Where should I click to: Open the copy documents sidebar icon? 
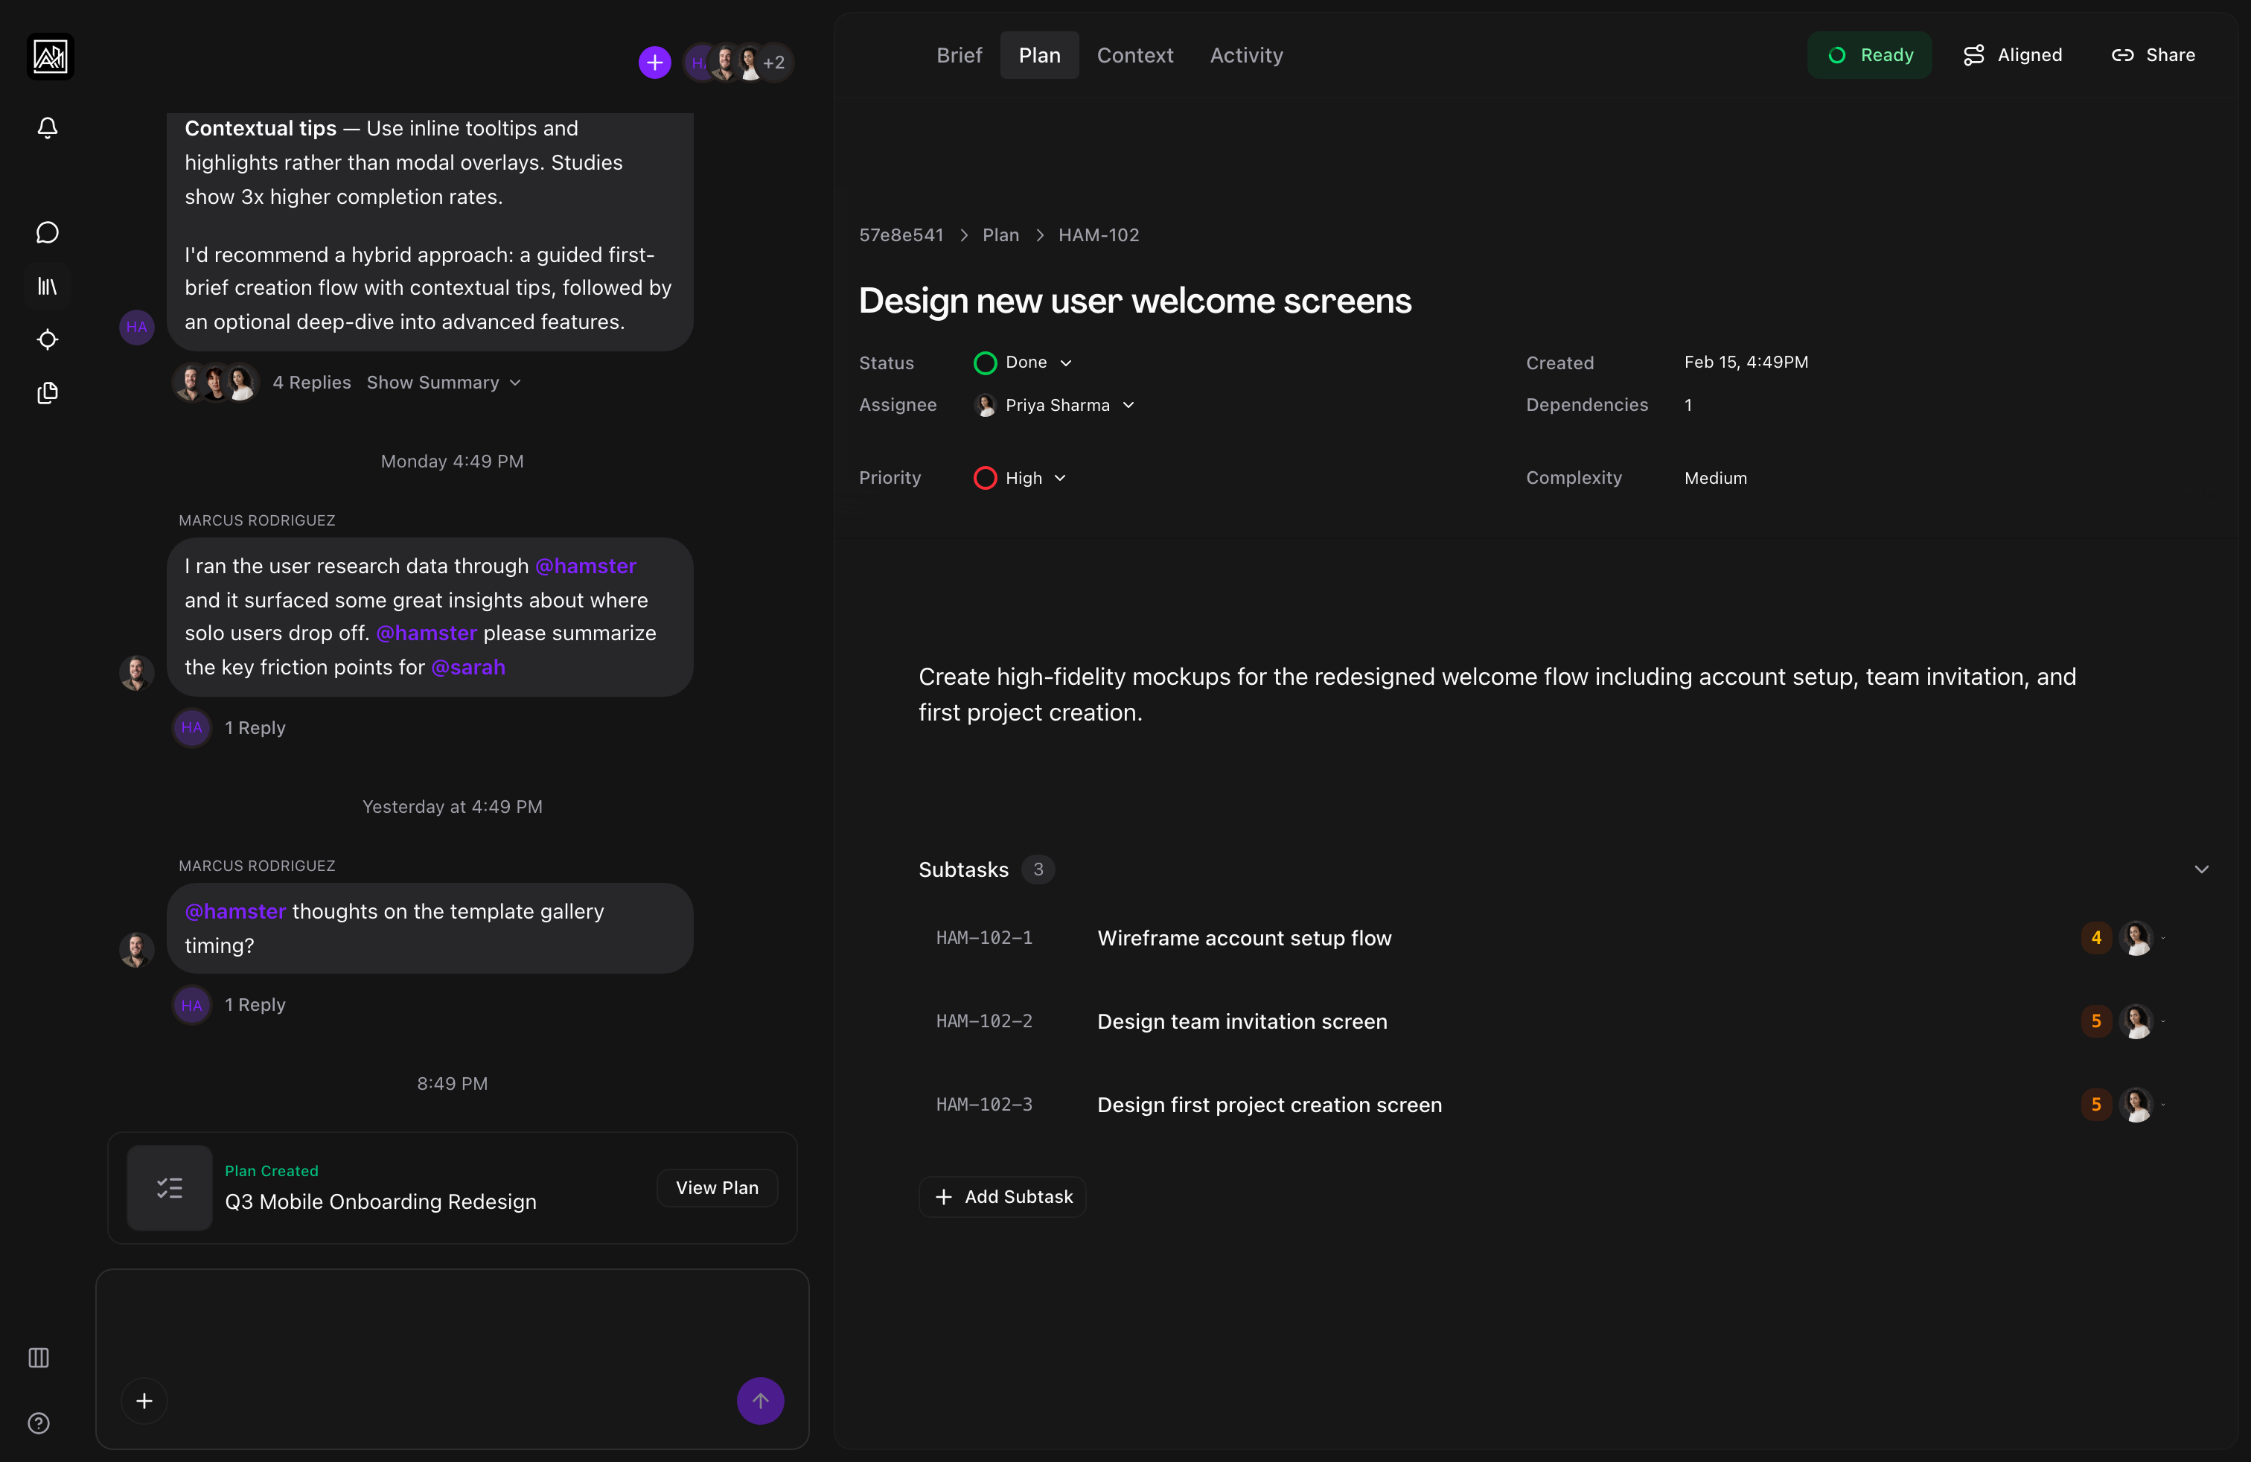[48, 393]
